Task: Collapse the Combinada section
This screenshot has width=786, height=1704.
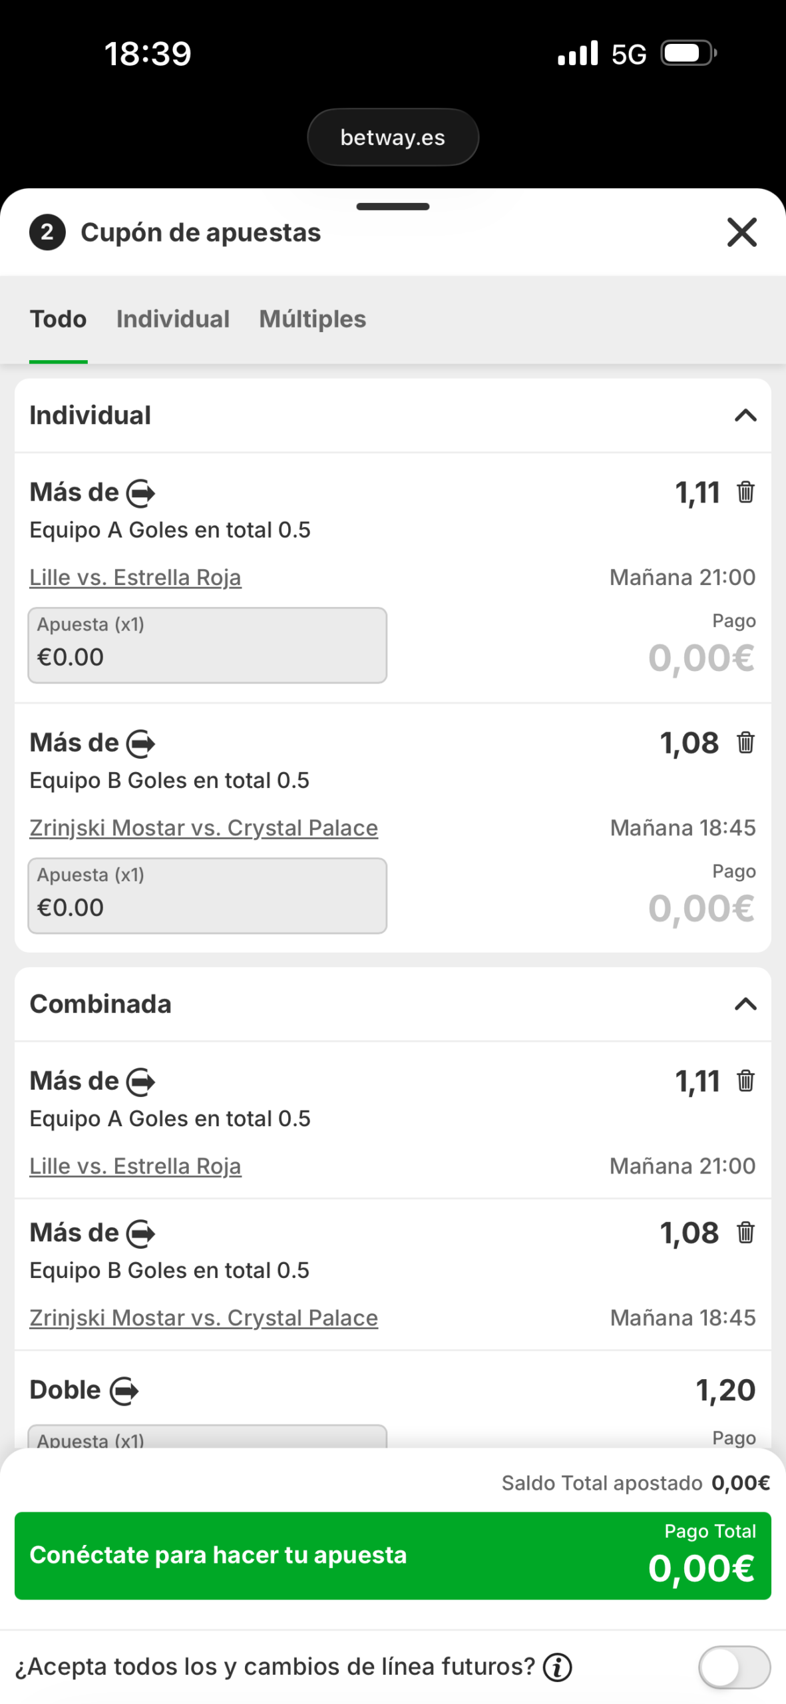Action: click(745, 1004)
